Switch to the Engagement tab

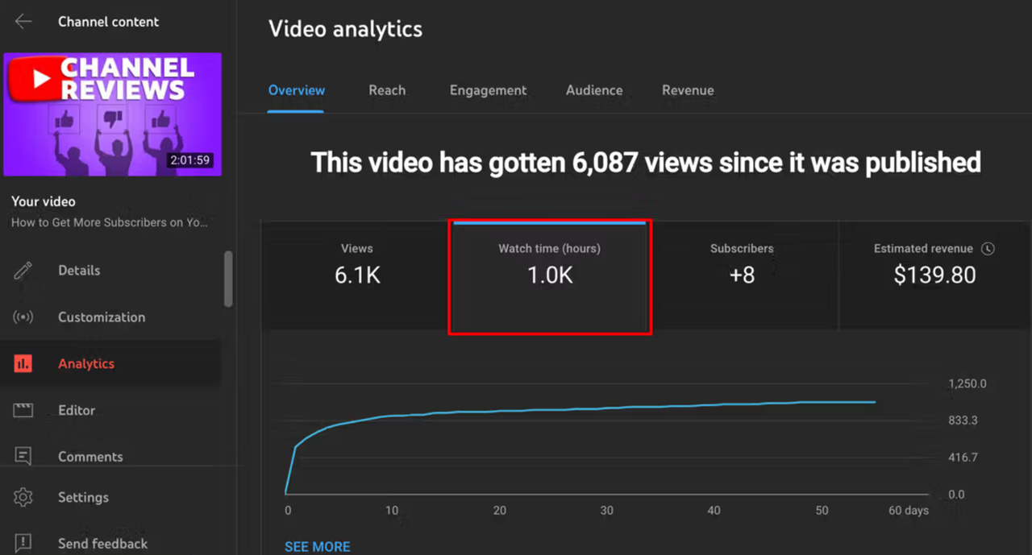pos(488,90)
